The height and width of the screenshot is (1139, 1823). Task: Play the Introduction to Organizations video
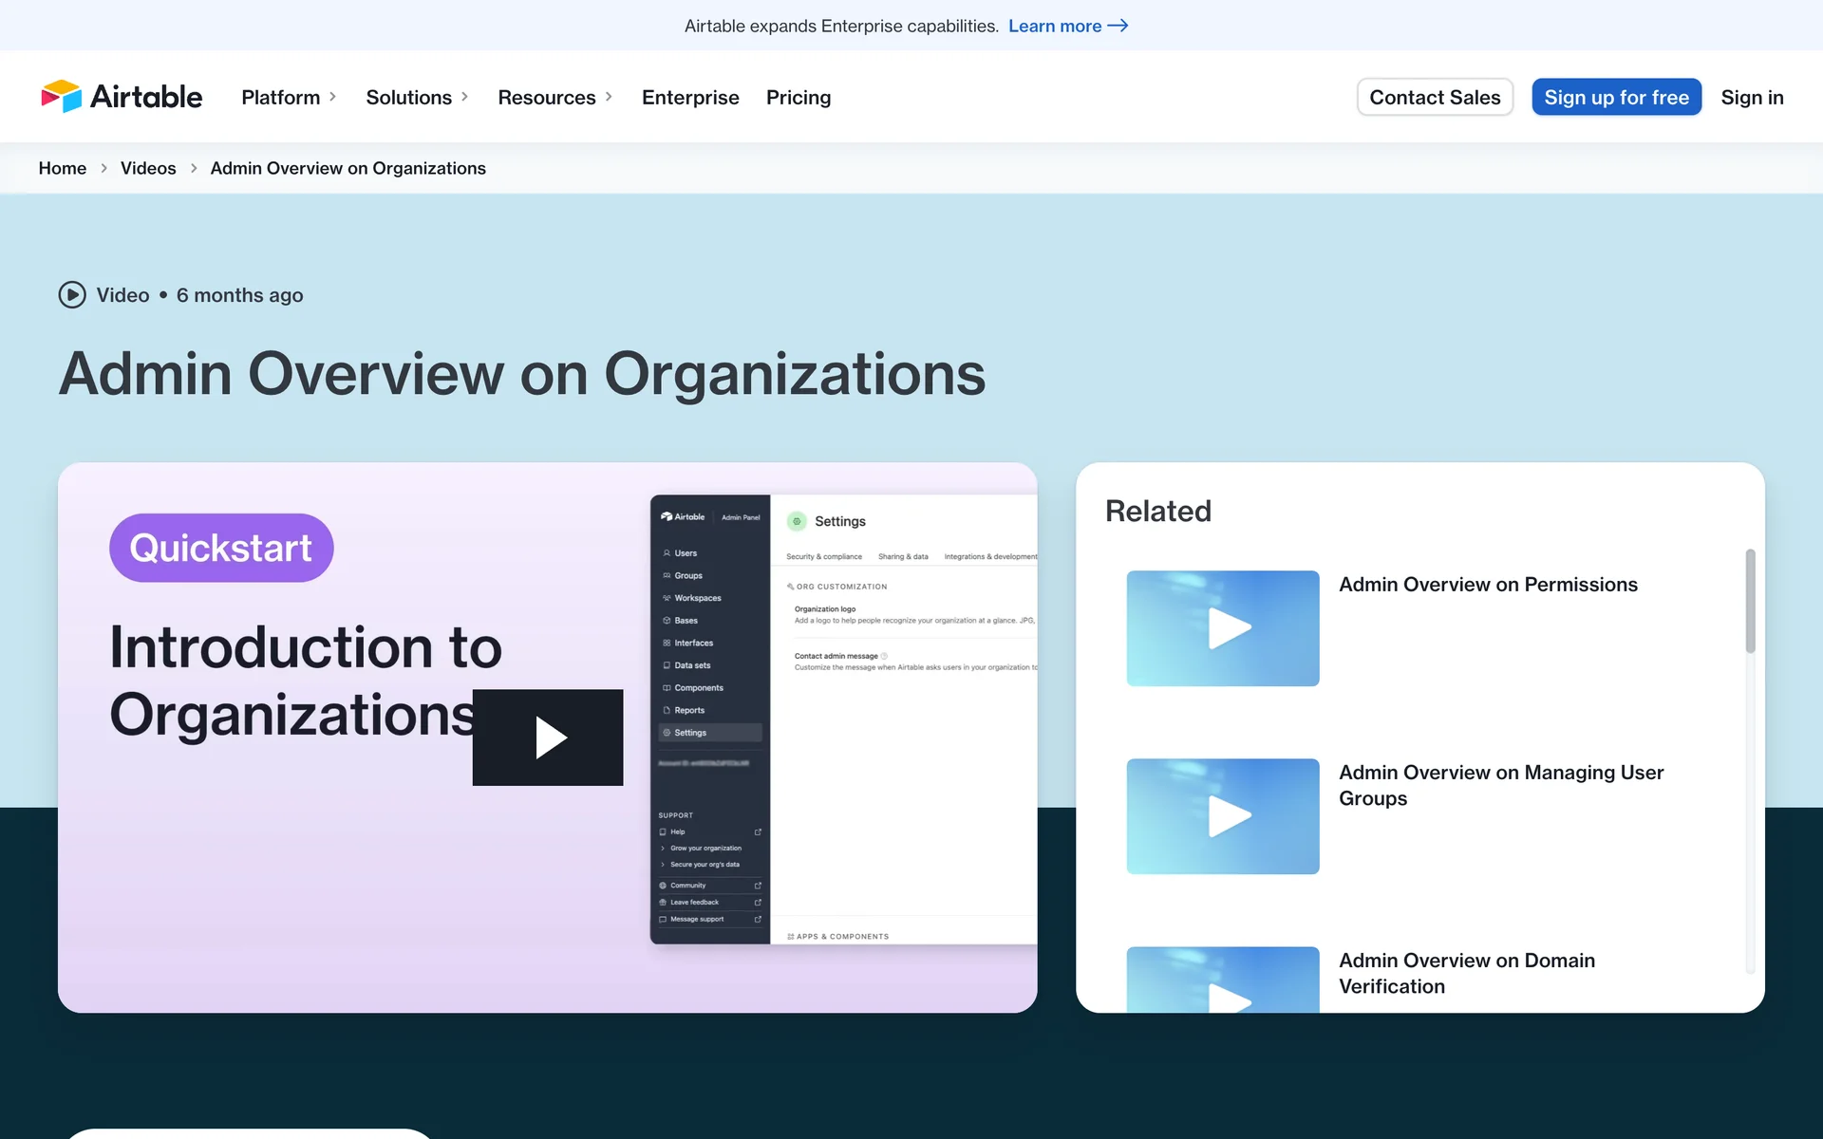[x=548, y=738]
